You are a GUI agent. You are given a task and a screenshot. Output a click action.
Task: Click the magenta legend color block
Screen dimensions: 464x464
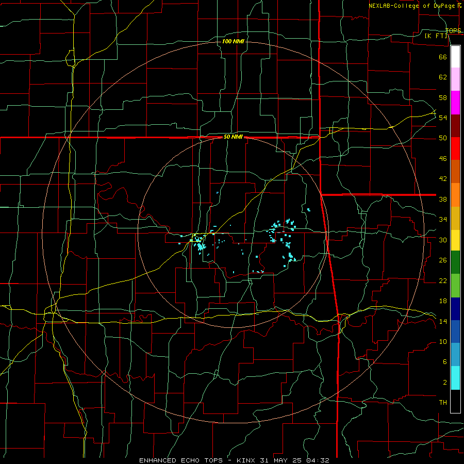(455, 103)
